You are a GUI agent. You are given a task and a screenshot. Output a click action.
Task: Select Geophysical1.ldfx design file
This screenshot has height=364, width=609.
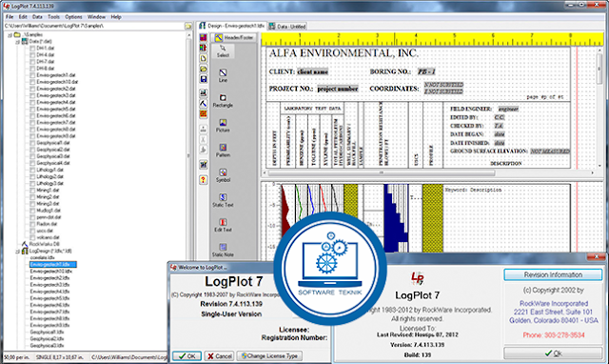pyautogui.click(x=47, y=333)
